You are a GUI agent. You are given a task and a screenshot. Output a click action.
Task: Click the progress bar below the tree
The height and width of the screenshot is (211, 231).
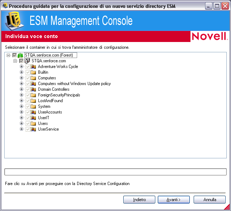click(x=115, y=172)
